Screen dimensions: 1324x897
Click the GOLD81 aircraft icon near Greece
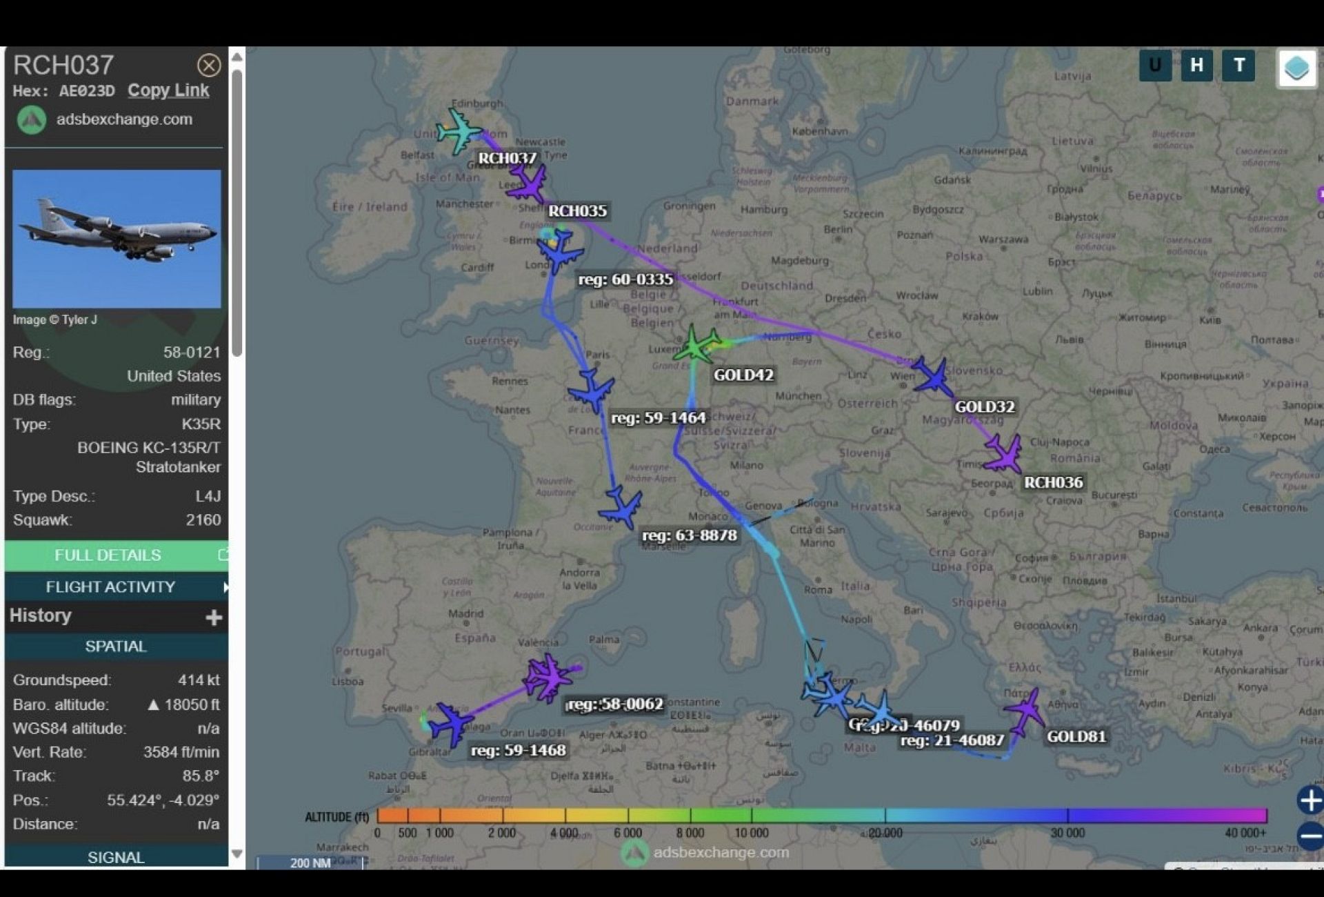[x=1025, y=712]
